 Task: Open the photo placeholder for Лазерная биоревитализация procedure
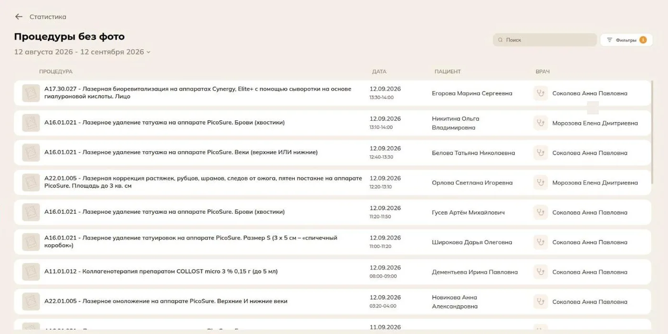(31, 93)
